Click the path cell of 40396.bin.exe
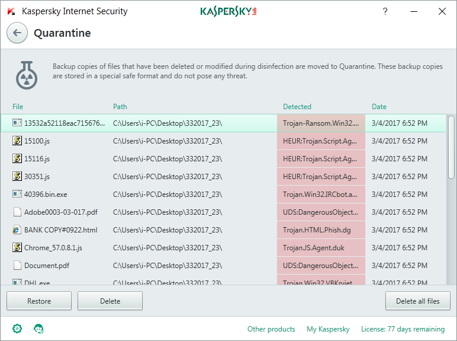This screenshot has height=341, width=457. pos(168,195)
